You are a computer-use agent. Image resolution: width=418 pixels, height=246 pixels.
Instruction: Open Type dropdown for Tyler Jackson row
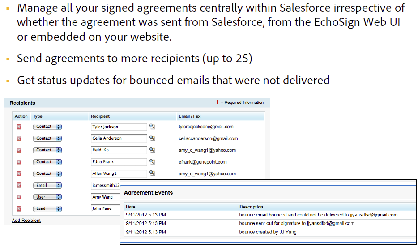47,127
